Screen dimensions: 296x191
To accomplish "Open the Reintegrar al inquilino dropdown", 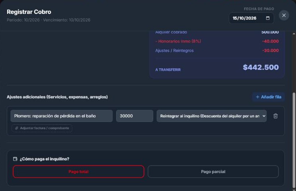I will [212, 116].
